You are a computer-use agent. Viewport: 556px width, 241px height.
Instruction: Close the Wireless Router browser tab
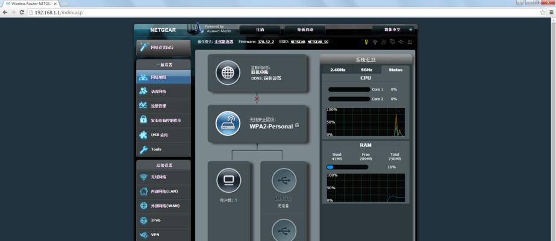click(x=55, y=3)
